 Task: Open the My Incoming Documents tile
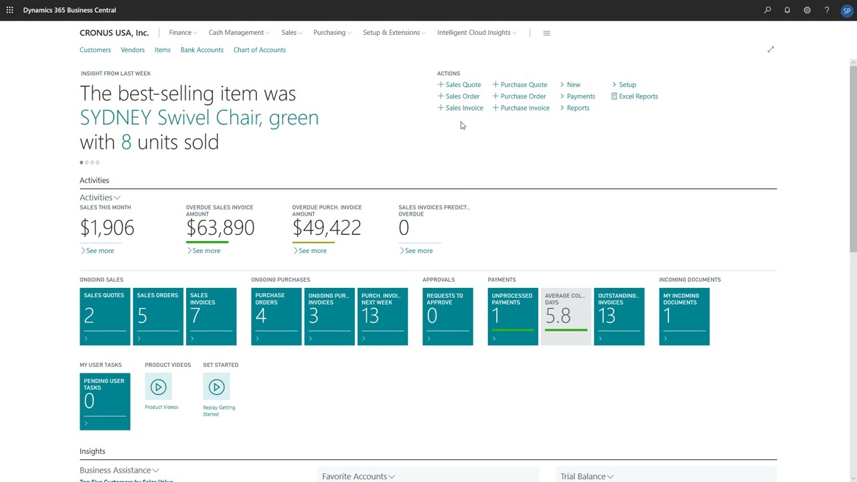click(x=684, y=317)
